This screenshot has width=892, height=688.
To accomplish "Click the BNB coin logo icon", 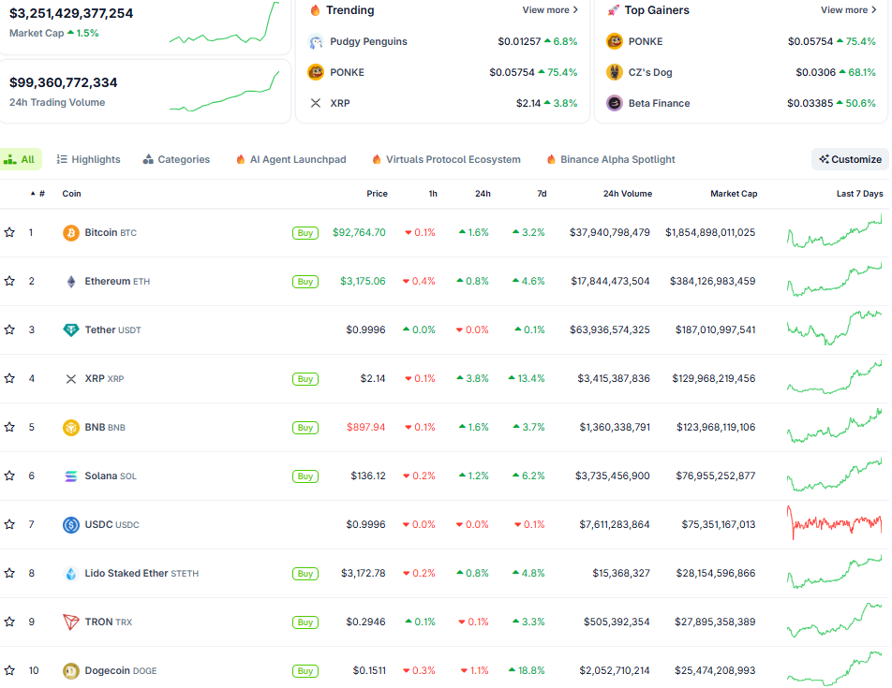I will pos(71,428).
